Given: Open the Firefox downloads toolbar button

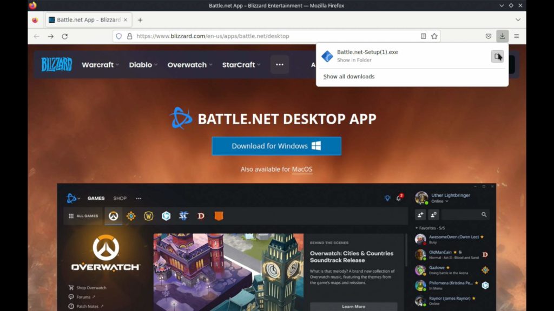Looking at the screenshot, I should click(x=502, y=36).
